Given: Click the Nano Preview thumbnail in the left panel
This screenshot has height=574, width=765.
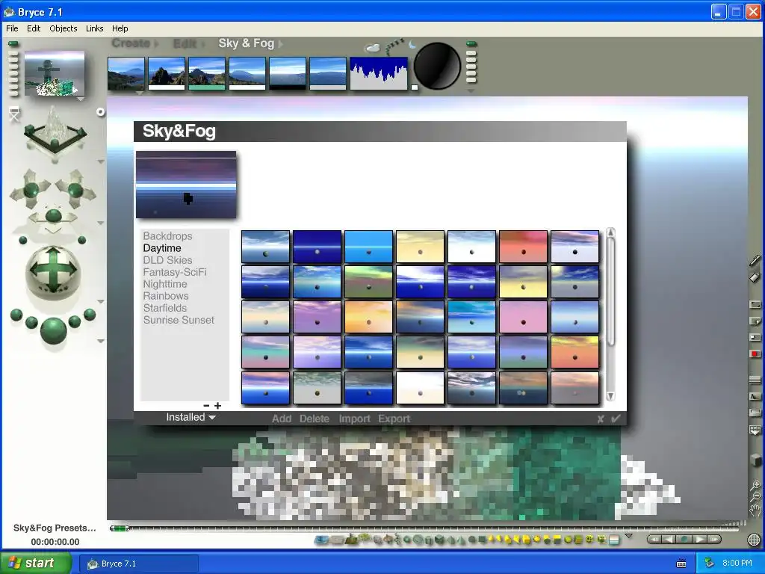Looking at the screenshot, I should [x=55, y=73].
